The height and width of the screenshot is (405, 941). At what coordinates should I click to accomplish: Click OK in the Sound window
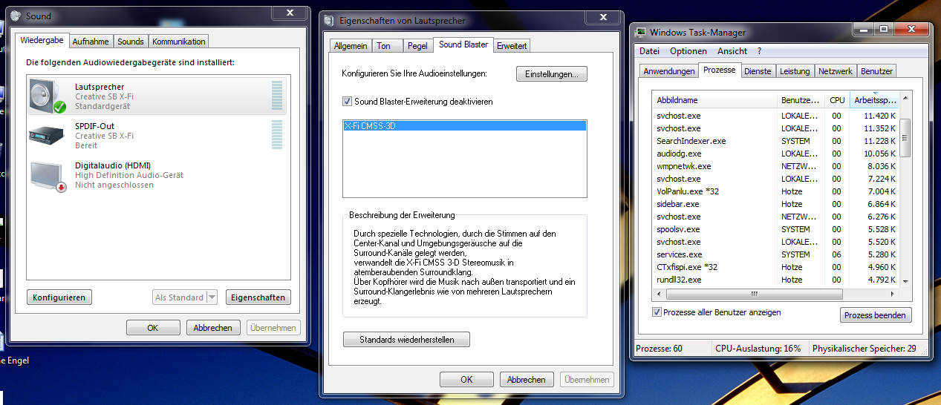tap(153, 327)
